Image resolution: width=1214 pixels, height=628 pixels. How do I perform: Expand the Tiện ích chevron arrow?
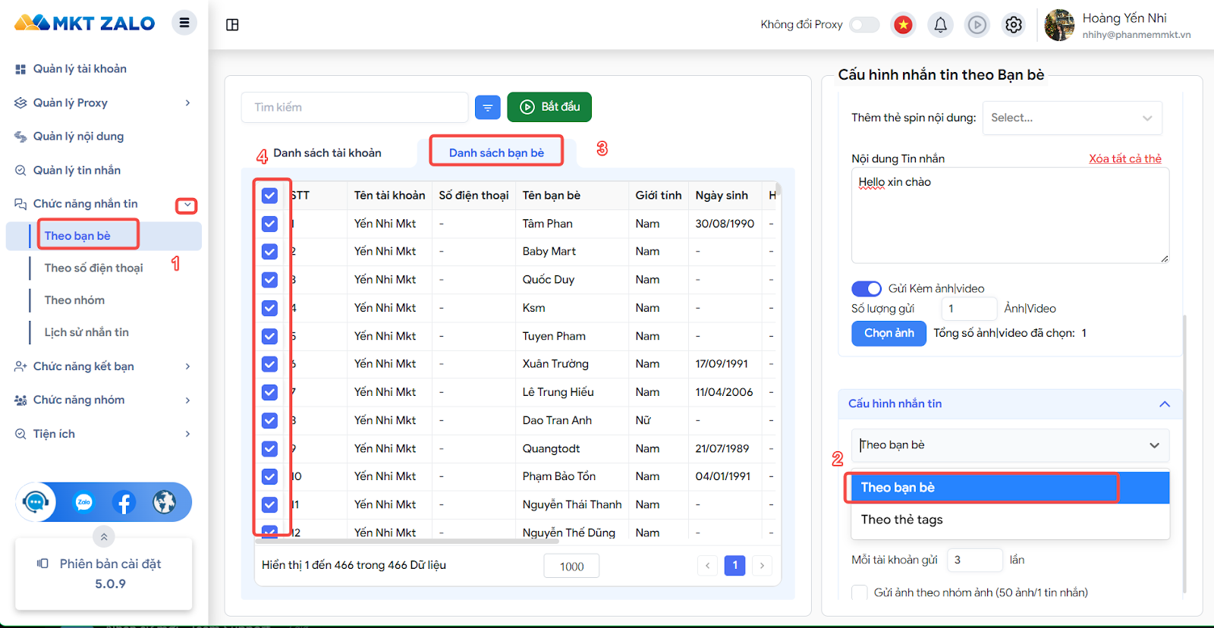187,434
